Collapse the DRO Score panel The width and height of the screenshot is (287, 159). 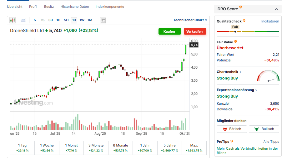pos(276,9)
